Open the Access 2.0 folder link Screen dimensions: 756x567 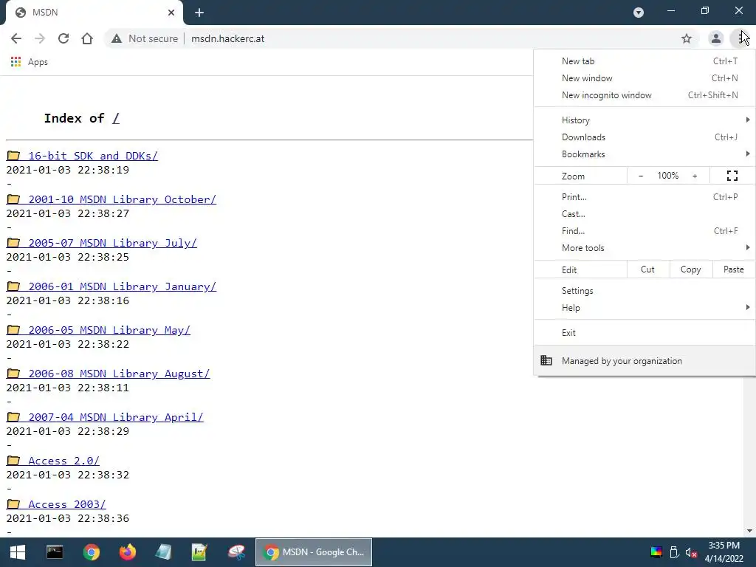coord(63,461)
